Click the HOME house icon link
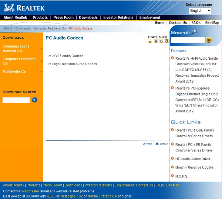The height and width of the screenshot is (199, 222). (x=162, y=144)
